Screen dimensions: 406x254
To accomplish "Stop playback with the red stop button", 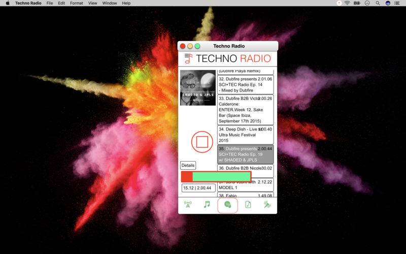I will point(202,142).
